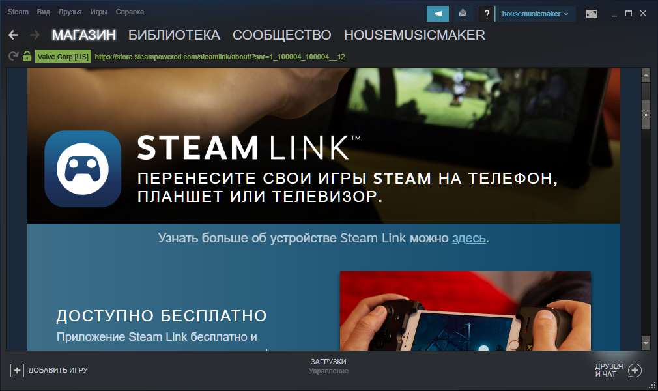Click the STEAM LINK banner title
Image resolution: width=658 pixels, height=391 pixels.
tap(249, 147)
